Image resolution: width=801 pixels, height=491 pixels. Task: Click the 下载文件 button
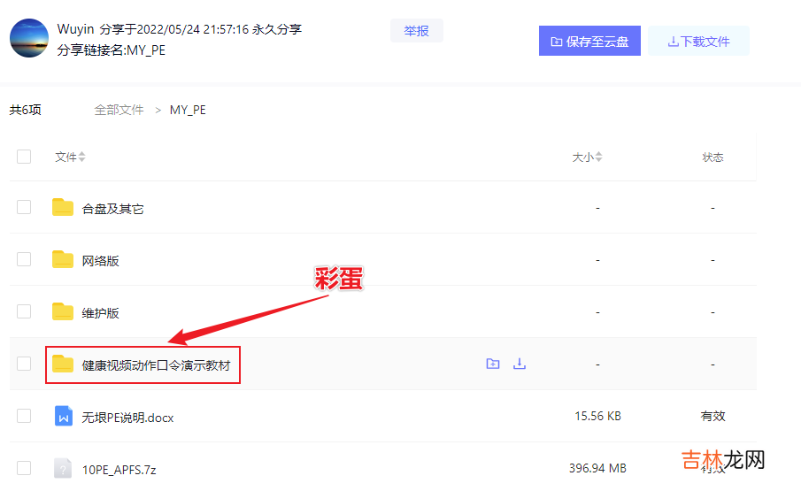pos(698,41)
